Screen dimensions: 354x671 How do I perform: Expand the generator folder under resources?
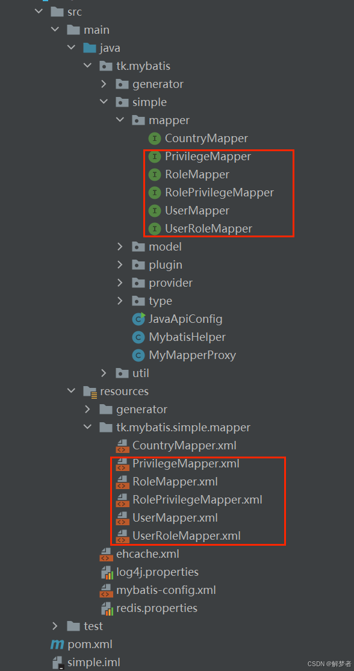tap(88, 409)
